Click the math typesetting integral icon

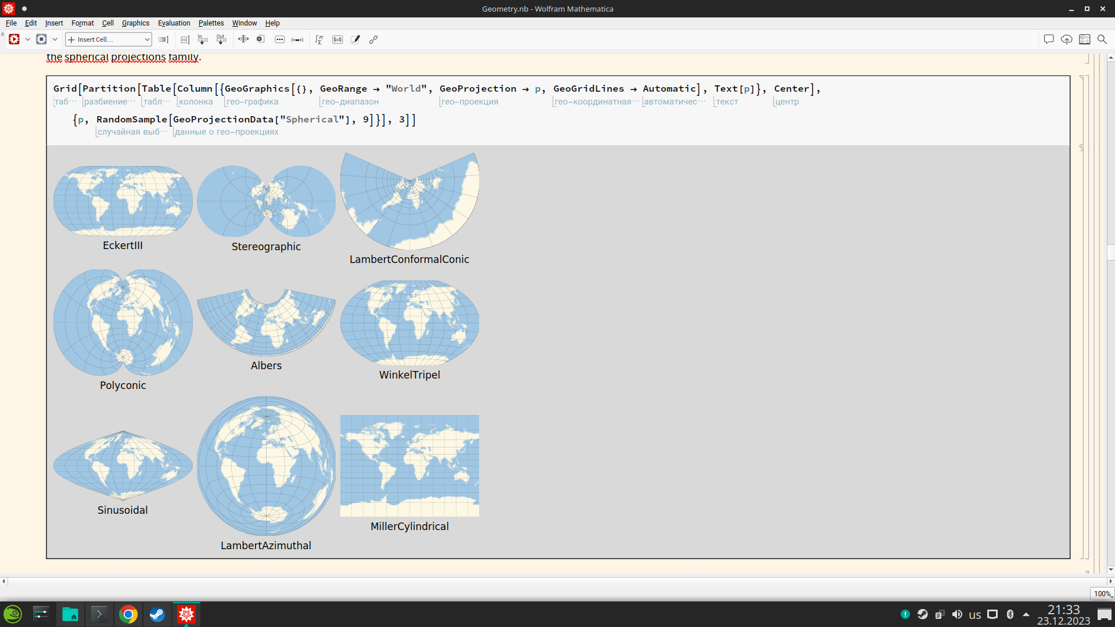coord(319,39)
